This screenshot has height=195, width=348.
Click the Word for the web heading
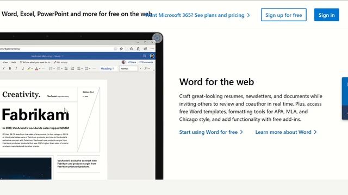216,82
